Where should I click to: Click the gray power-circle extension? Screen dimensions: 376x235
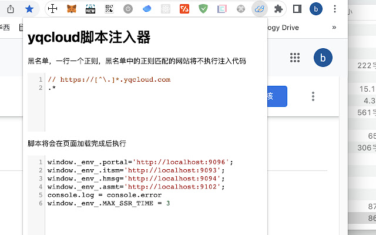(128, 9)
